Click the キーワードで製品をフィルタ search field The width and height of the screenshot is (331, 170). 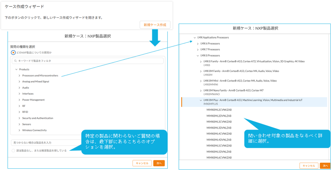tap(87, 61)
